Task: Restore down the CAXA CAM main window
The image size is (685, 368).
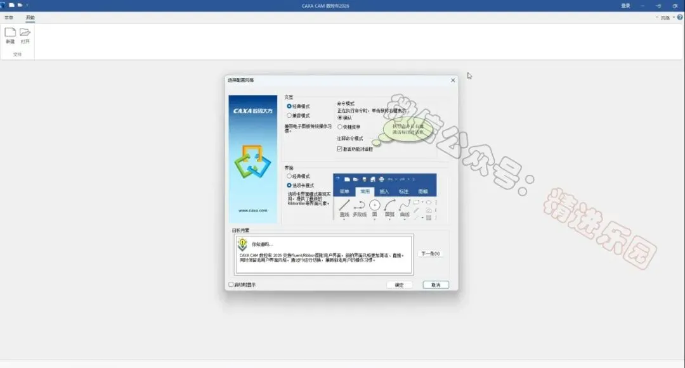Action: tap(658, 6)
